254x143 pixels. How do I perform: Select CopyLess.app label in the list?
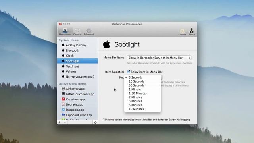tap(75, 99)
